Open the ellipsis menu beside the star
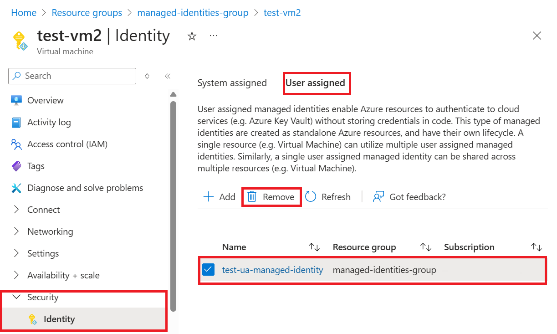557x334 pixels. (213, 36)
